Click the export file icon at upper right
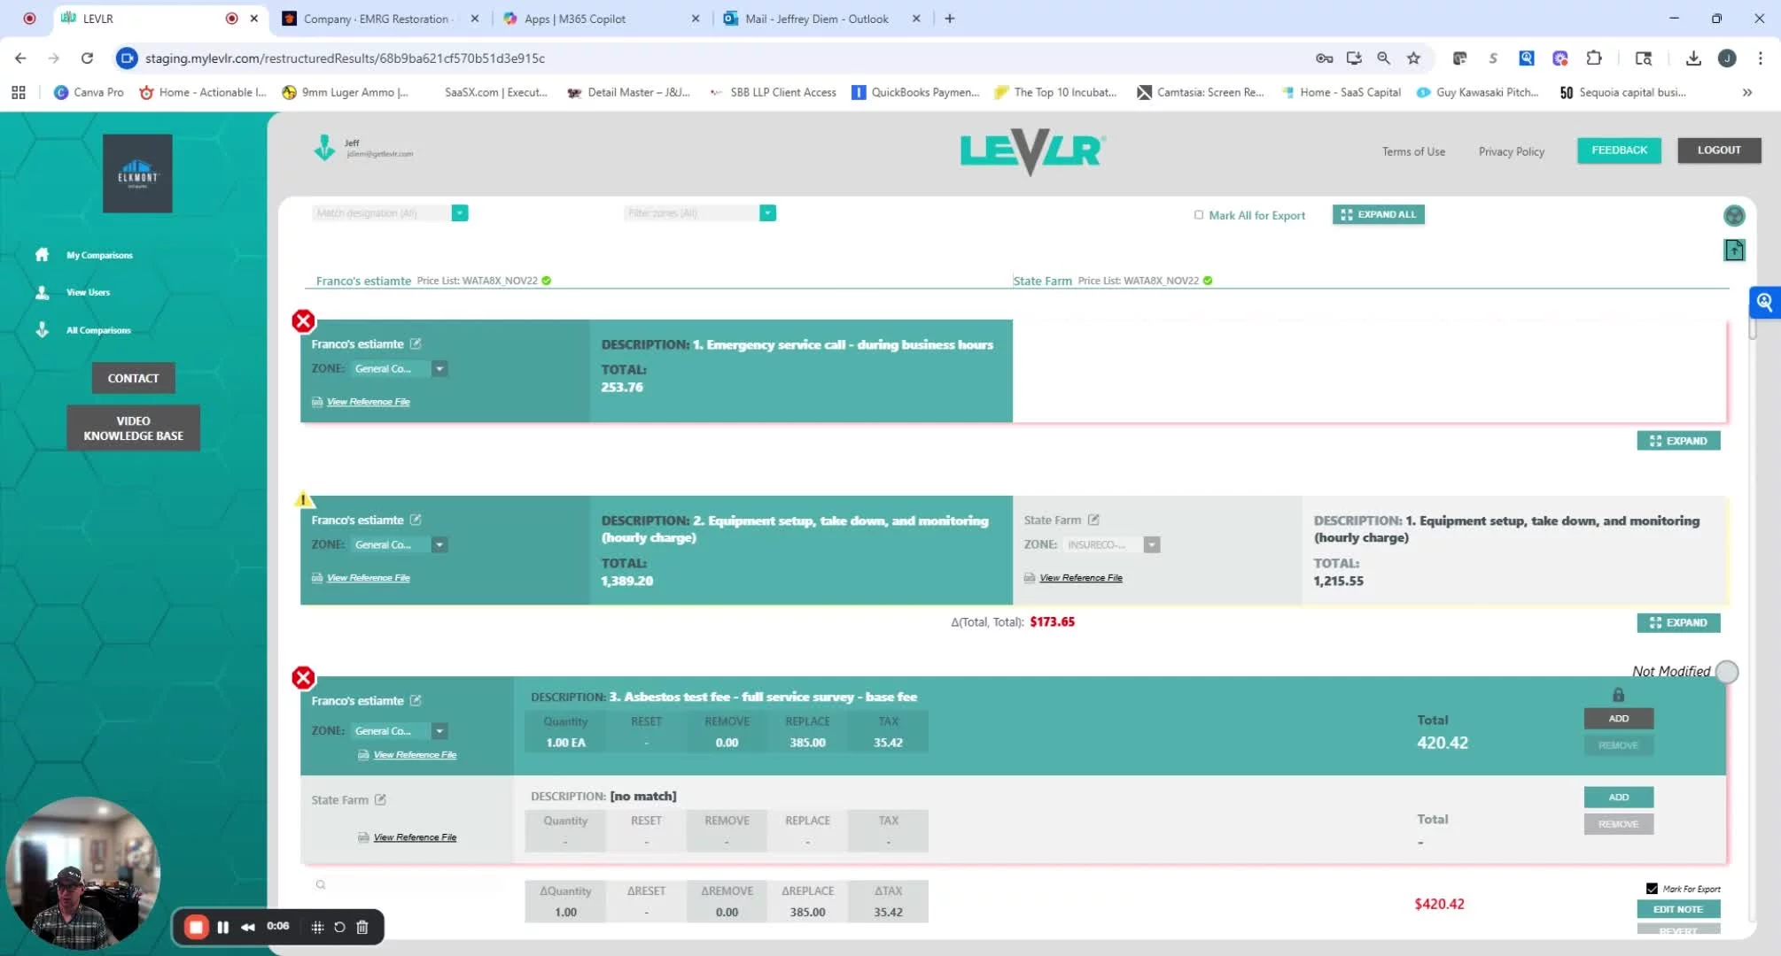 pyautogui.click(x=1733, y=251)
